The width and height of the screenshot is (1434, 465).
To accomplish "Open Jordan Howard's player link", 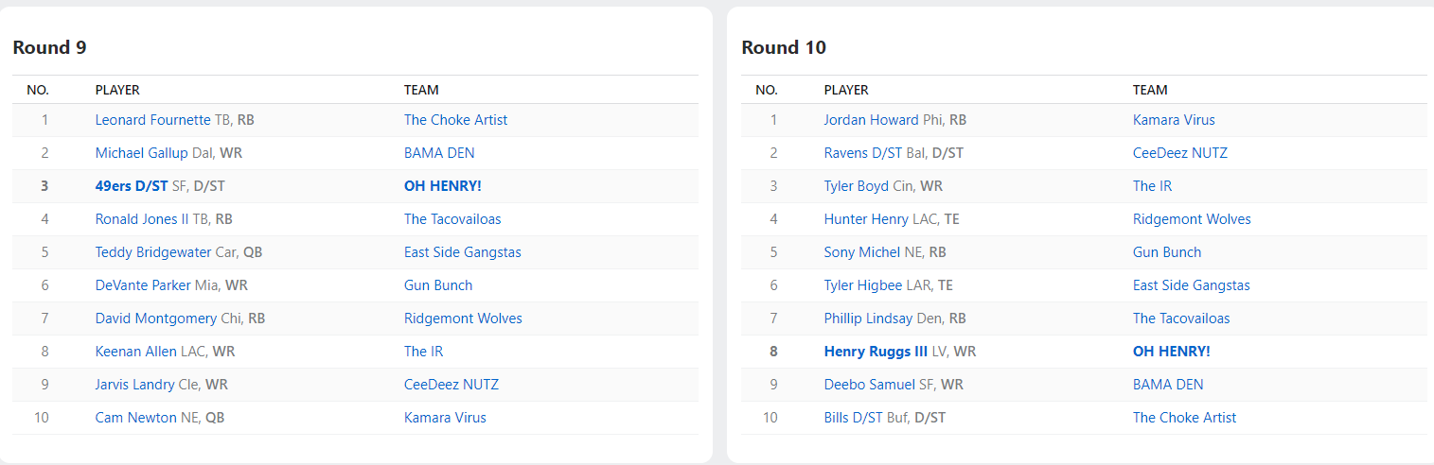I will [x=871, y=120].
